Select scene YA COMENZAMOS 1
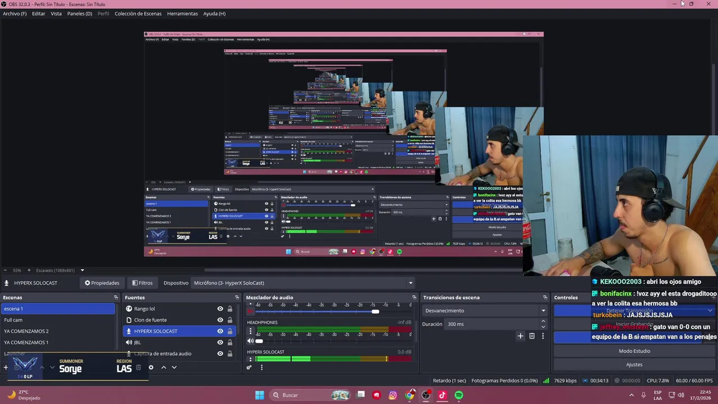The width and height of the screenshot is (718, 404). 58,342
